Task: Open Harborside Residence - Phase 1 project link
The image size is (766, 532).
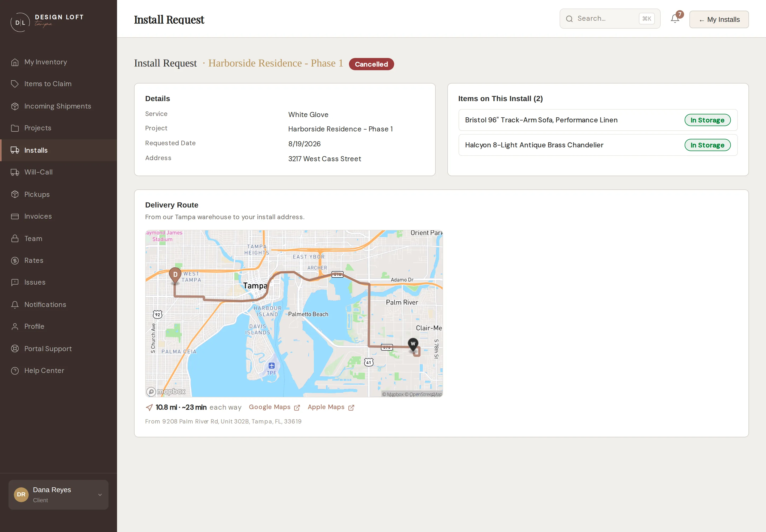Action: click(276, 63)
